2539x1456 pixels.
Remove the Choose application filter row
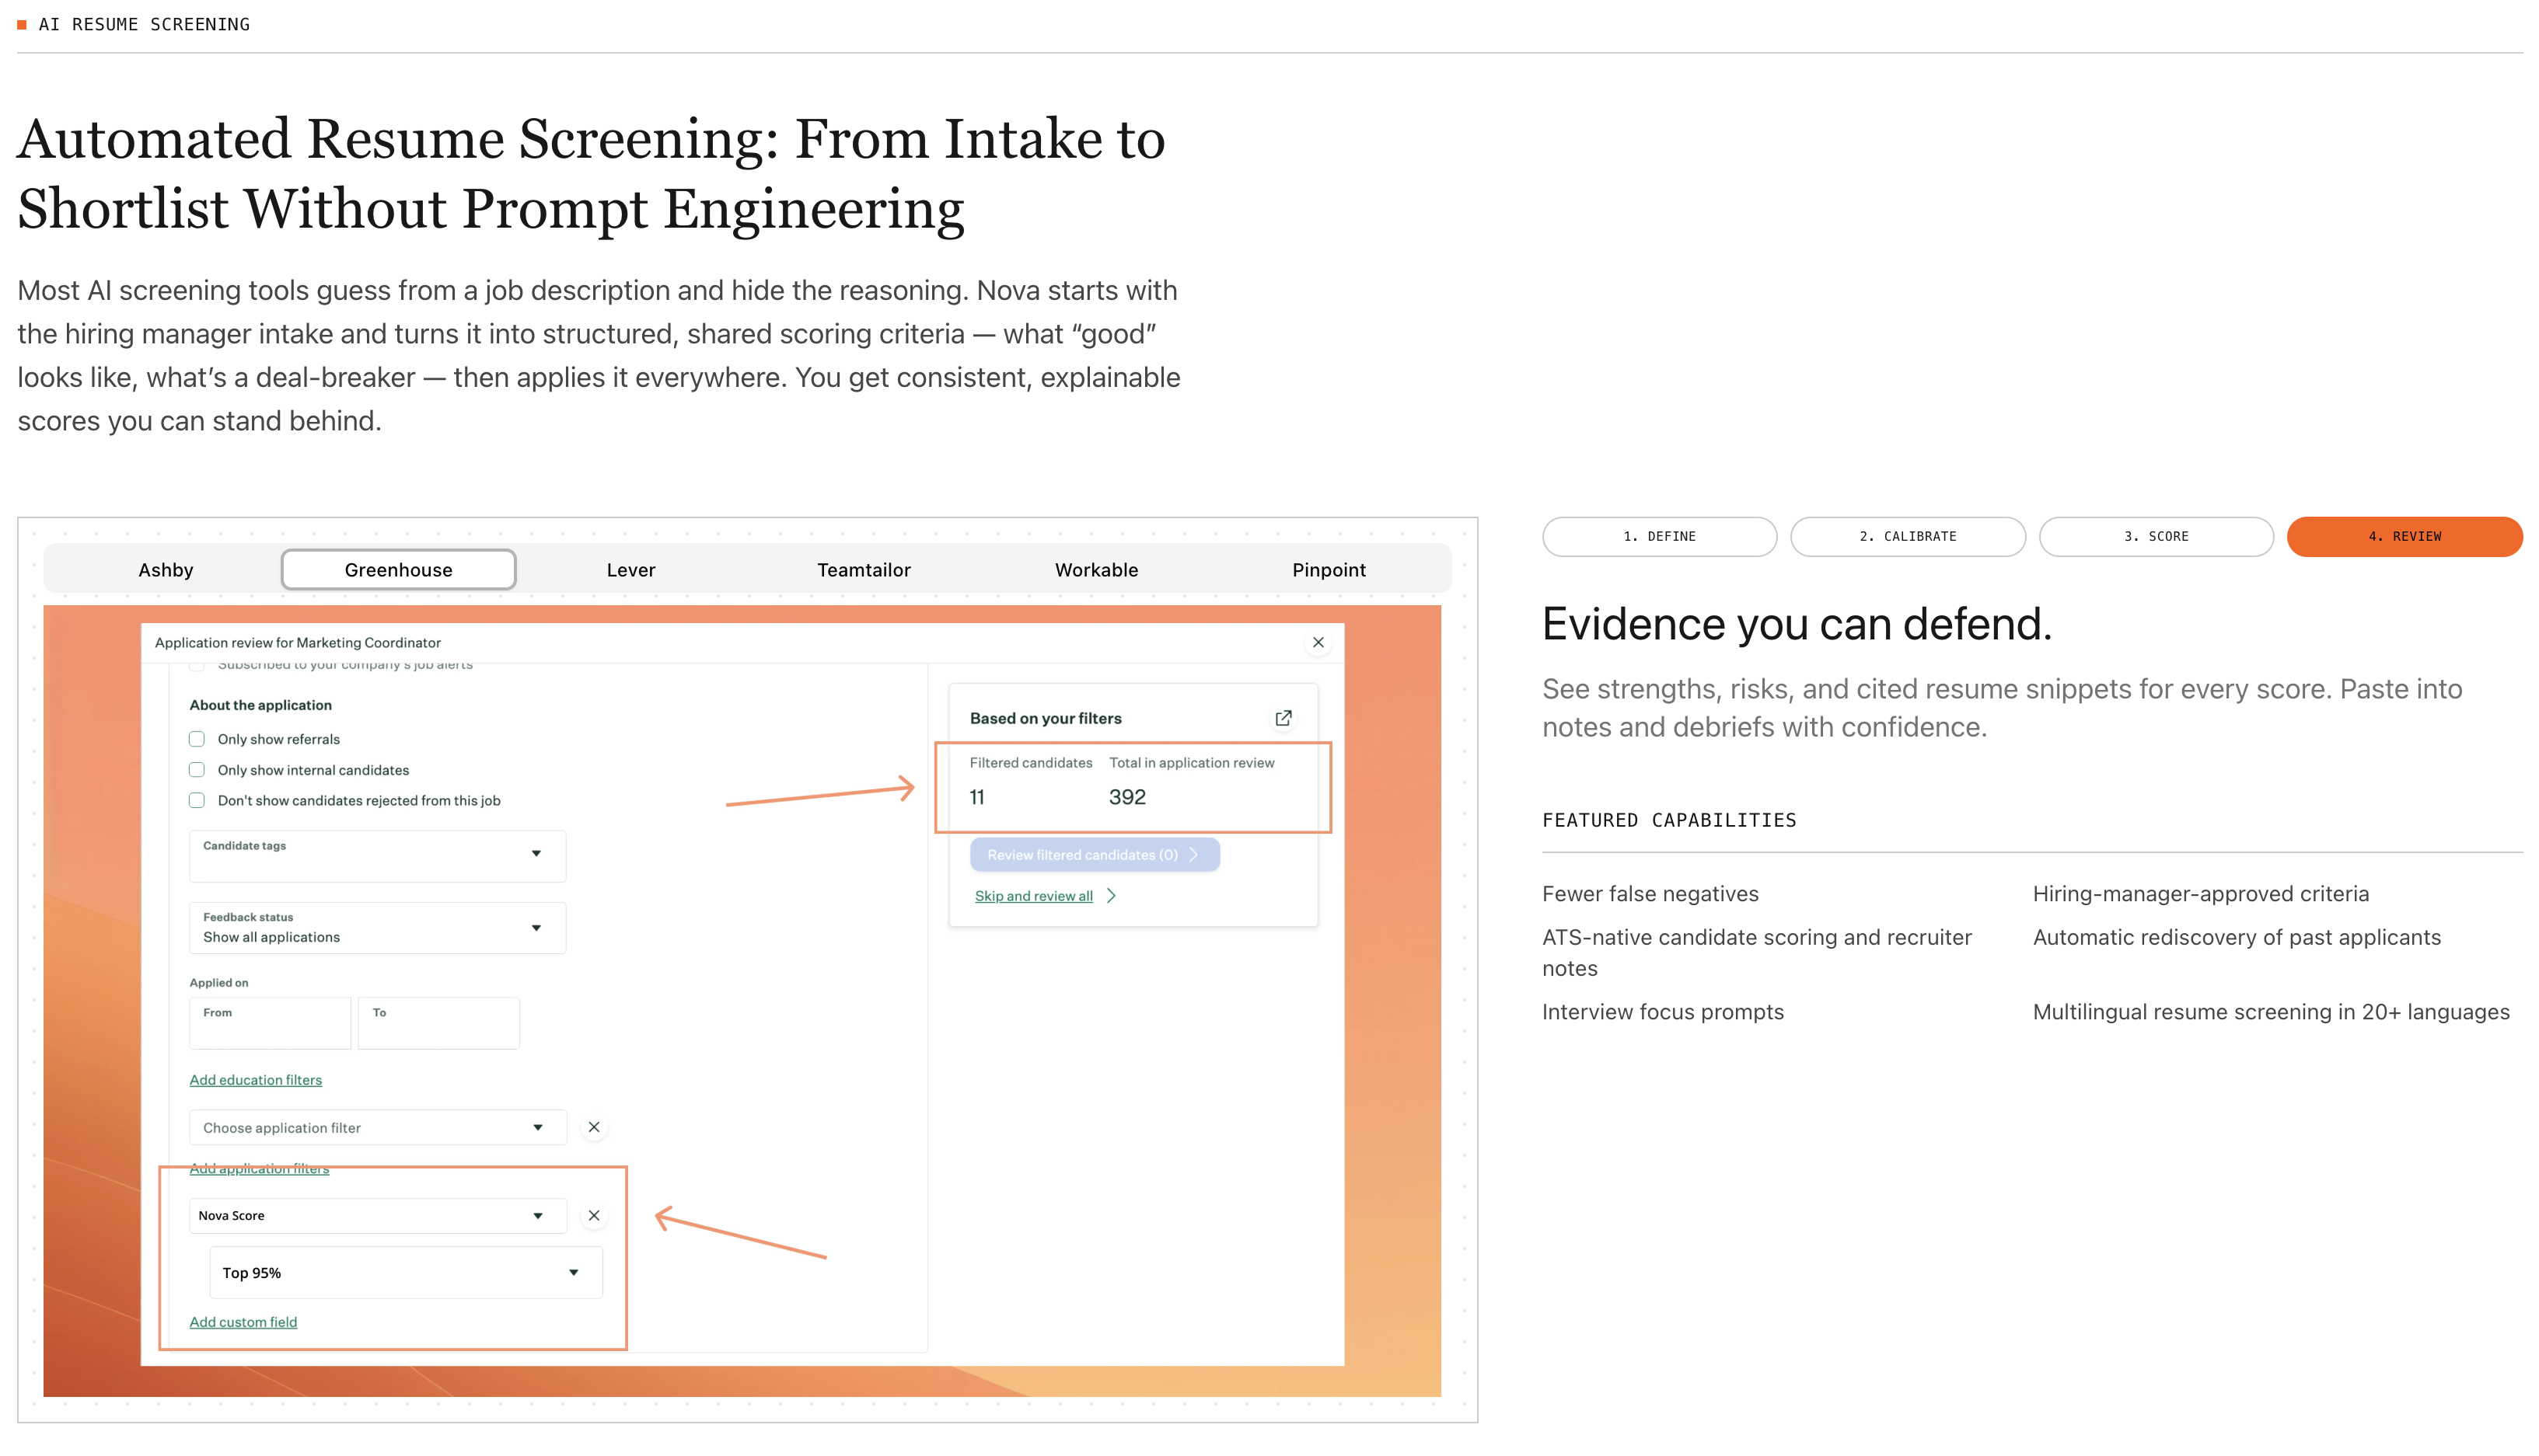[x=594, y=1127]
